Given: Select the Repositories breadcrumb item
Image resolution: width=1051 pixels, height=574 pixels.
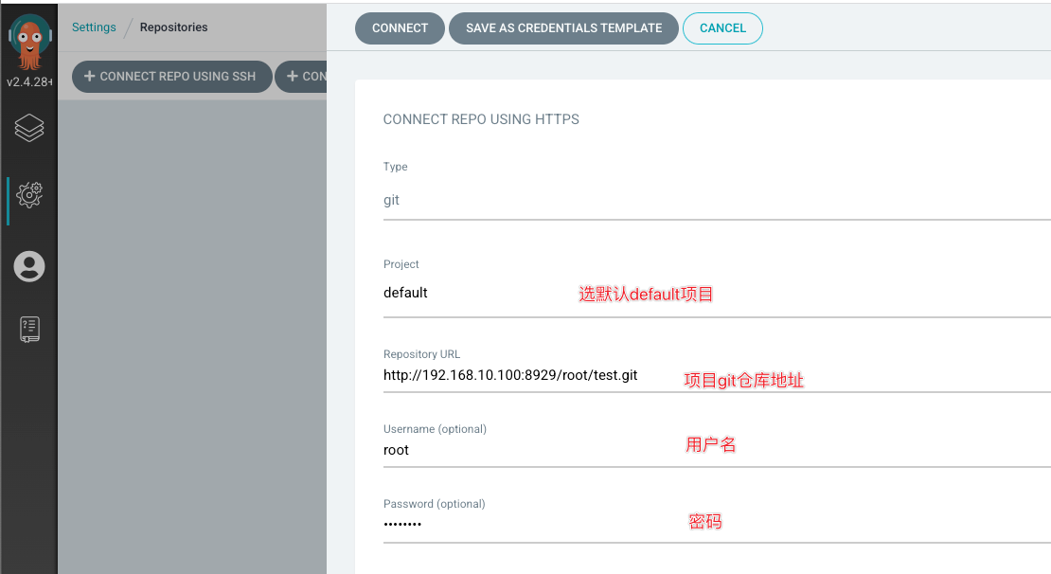Looking at the screenshot, I should tap(173, 27).
